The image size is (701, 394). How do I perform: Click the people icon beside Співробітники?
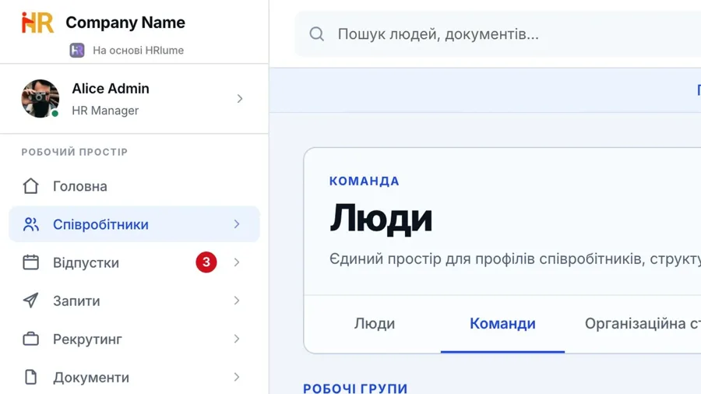click(x=31, y=224)
